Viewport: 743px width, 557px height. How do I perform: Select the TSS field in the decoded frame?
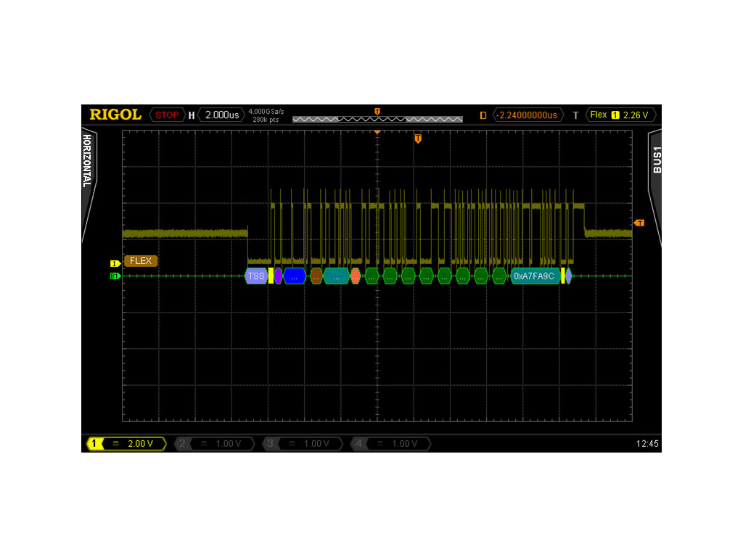[x=255, y=276]
